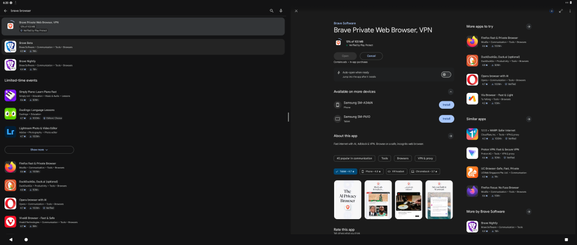Viewport: 577px width, 245px height.
Task: Open the downloads indicator icon
Action: pyautogui.click(x=551, y=11)
